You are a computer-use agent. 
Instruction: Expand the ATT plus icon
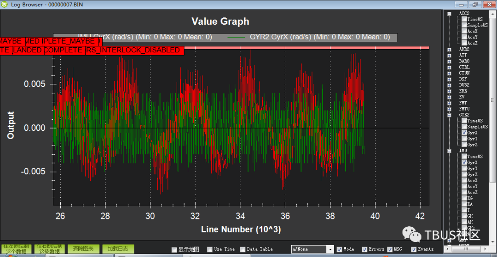click(x=449, y=56)
